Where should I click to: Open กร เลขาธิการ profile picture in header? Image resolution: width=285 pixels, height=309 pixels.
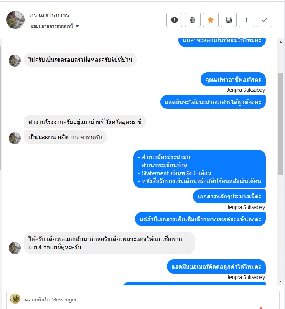click(15, 20)
